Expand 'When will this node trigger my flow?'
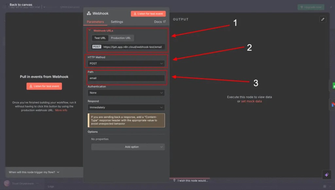The height and width of the screenshot is (190, 335). click(34, 172)
